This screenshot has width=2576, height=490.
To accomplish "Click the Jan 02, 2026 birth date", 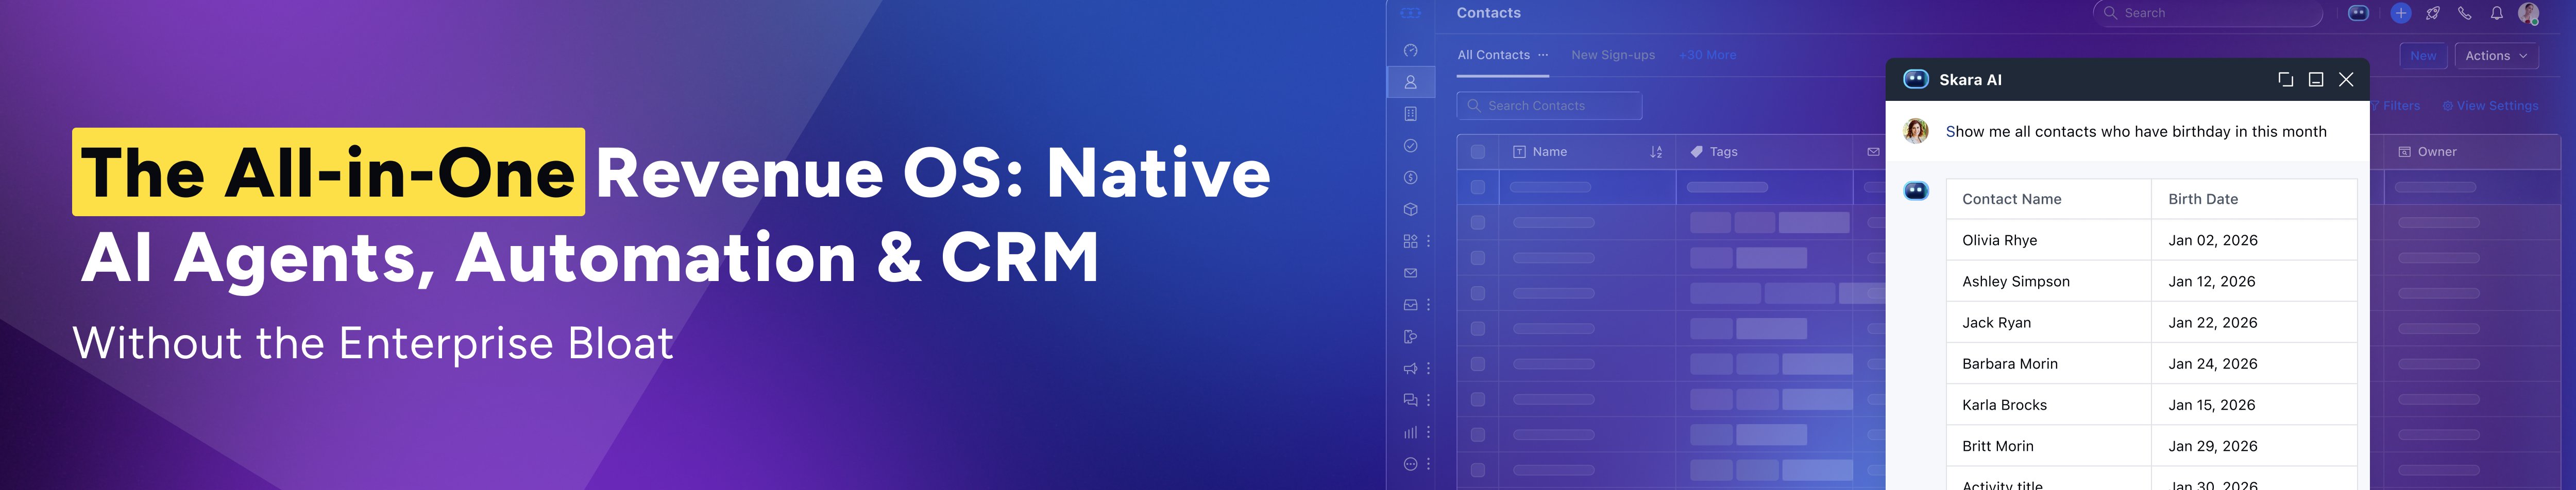I will [2213, 240].
